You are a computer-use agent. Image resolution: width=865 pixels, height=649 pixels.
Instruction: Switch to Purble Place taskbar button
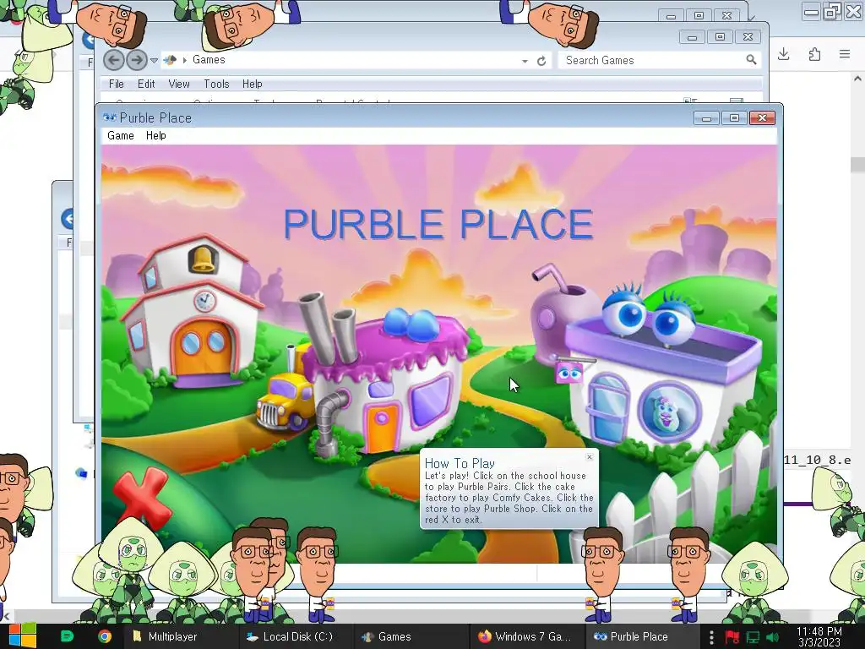(642, 636)
